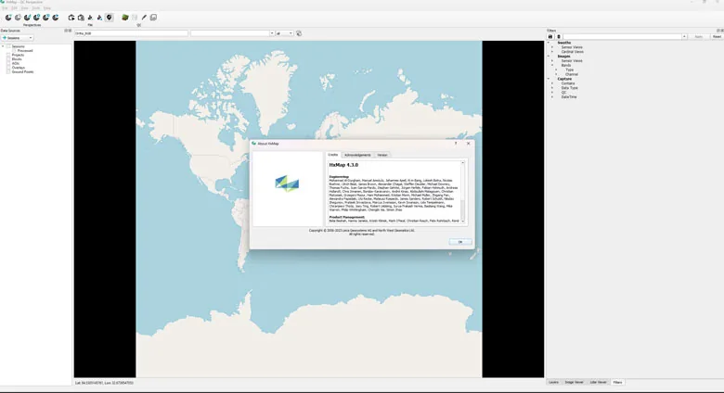The image size is (724, 393).
Task: Click the image gallery icon in QC group
Action: [153, 18]
